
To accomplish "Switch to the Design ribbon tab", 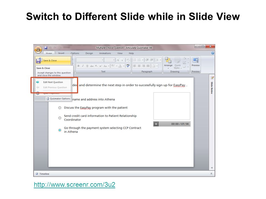I will [x=89, y=53].
